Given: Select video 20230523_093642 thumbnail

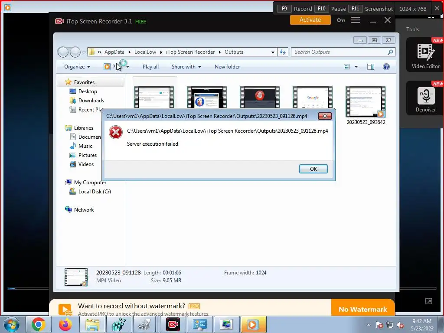Looking at the screenshot, I should 366,102.
